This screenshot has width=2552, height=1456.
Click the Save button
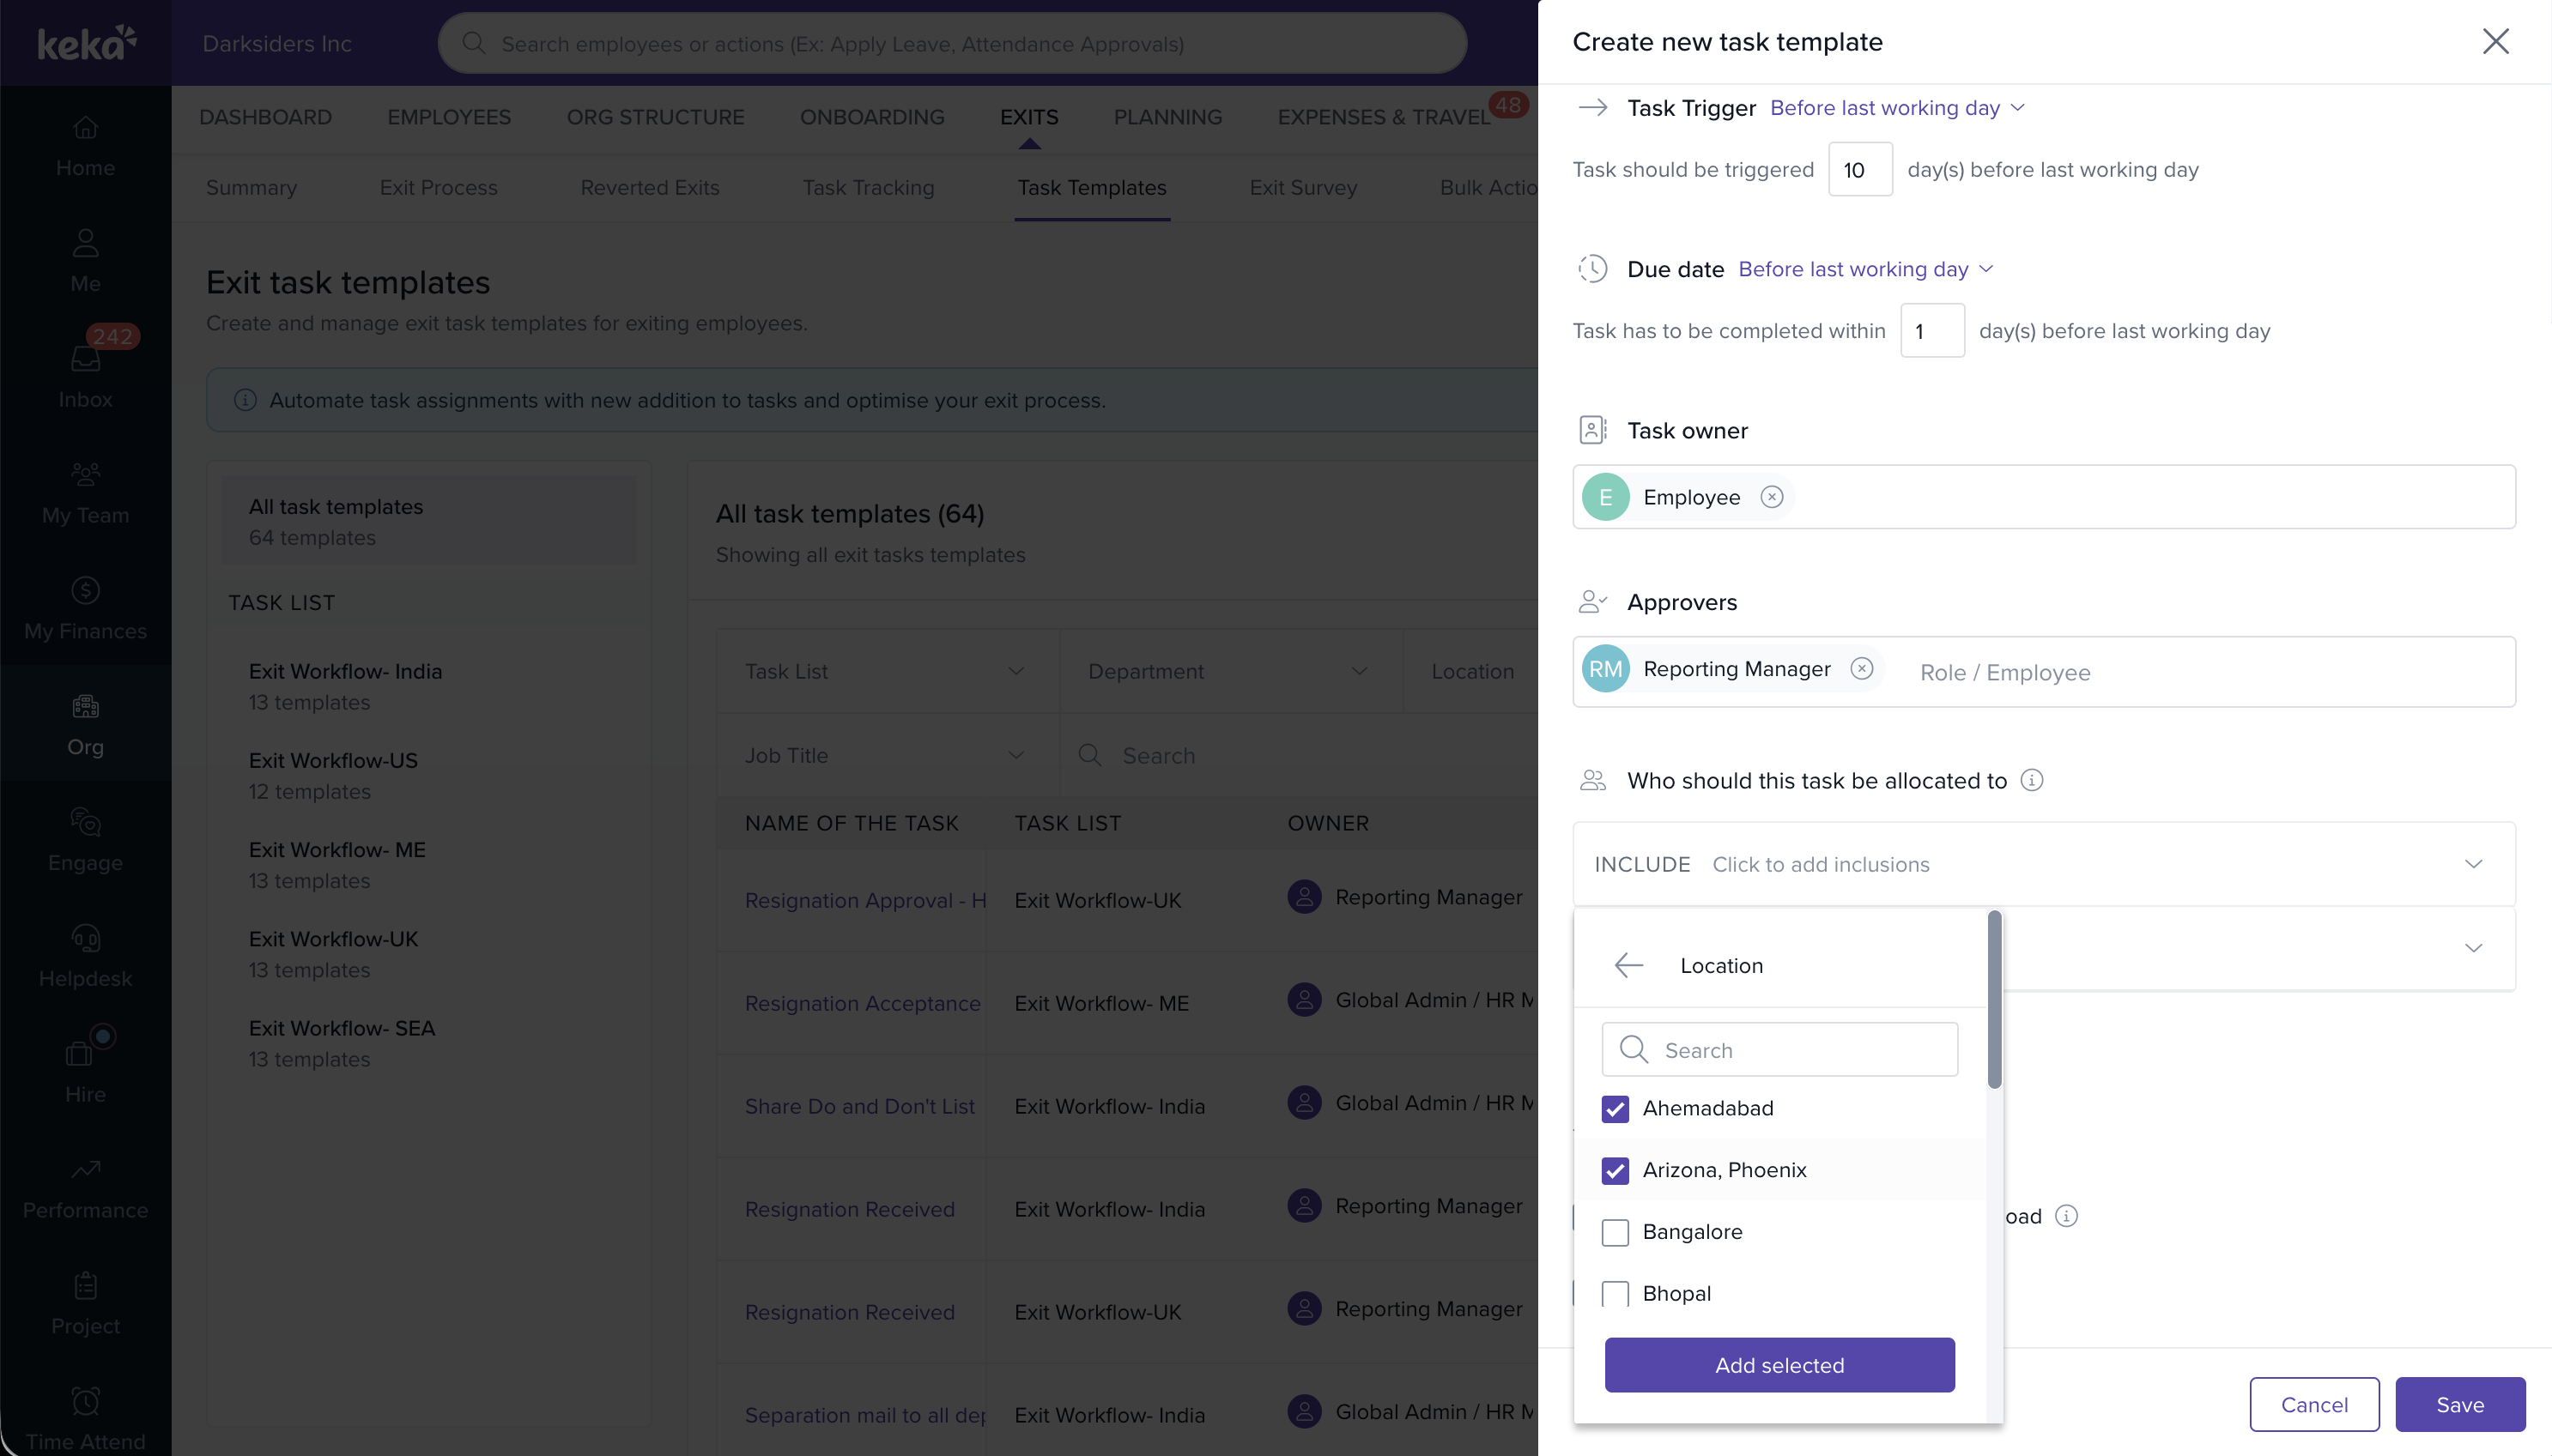click(2459, 1404)
